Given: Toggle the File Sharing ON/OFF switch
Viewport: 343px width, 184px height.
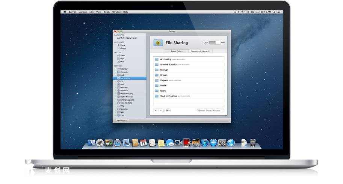Looking at the screenshot, I should [215, 43].
